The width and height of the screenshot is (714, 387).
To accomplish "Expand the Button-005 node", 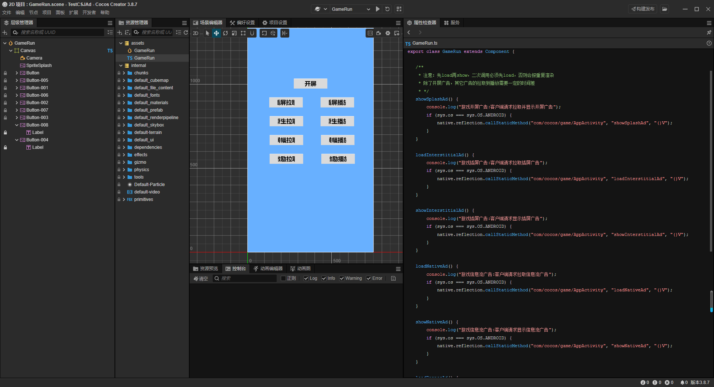I will 17,80.
